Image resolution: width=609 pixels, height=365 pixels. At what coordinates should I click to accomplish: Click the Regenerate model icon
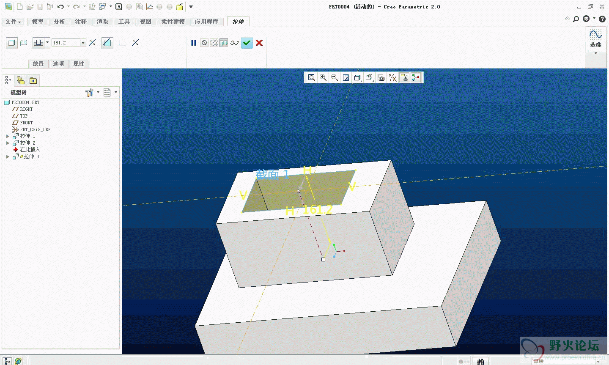(92, 7)
